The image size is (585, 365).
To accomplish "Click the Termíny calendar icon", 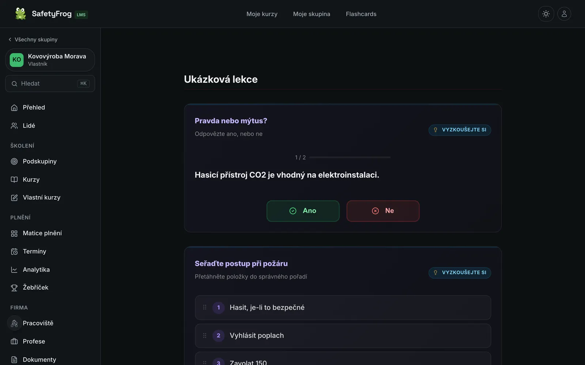I will pos(14,251).
